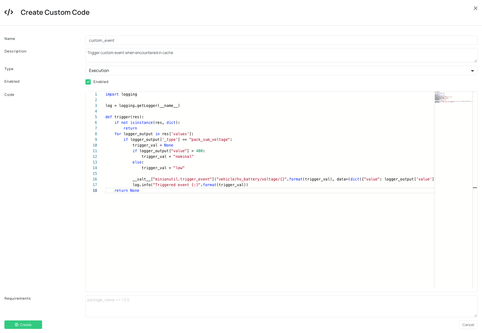The height and width of the screenshot is (333, 482).
Task: Click line number 5 in code editor
Action: [x=96, y=117]
